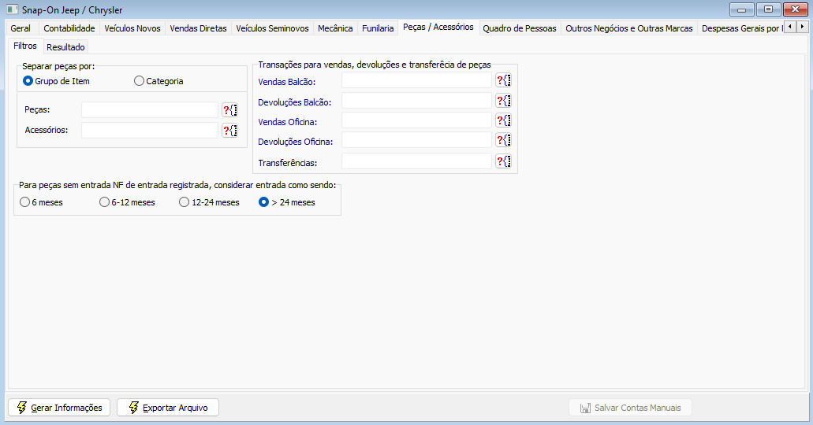This screenshot has width=813, height=425.
Task: Select the Categoria radio option
Action: click(140, 81)
